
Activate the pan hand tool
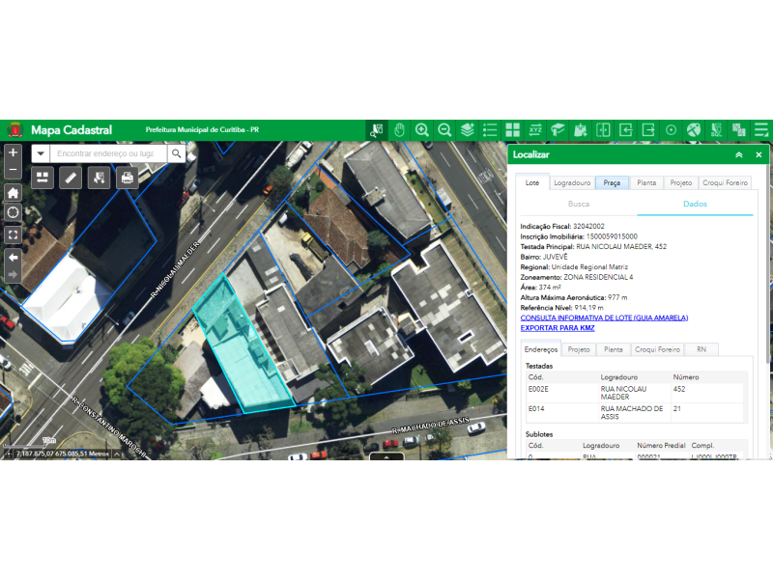click(399, 130)
